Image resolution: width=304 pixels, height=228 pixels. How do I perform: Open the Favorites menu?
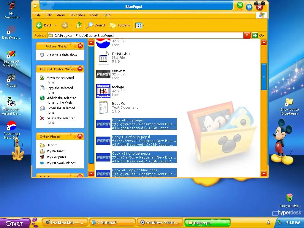tap(77, 15)
